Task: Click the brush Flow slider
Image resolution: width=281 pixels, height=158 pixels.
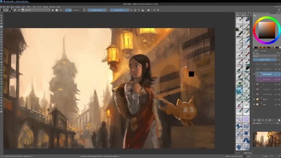Action: [x=119, y=10]
